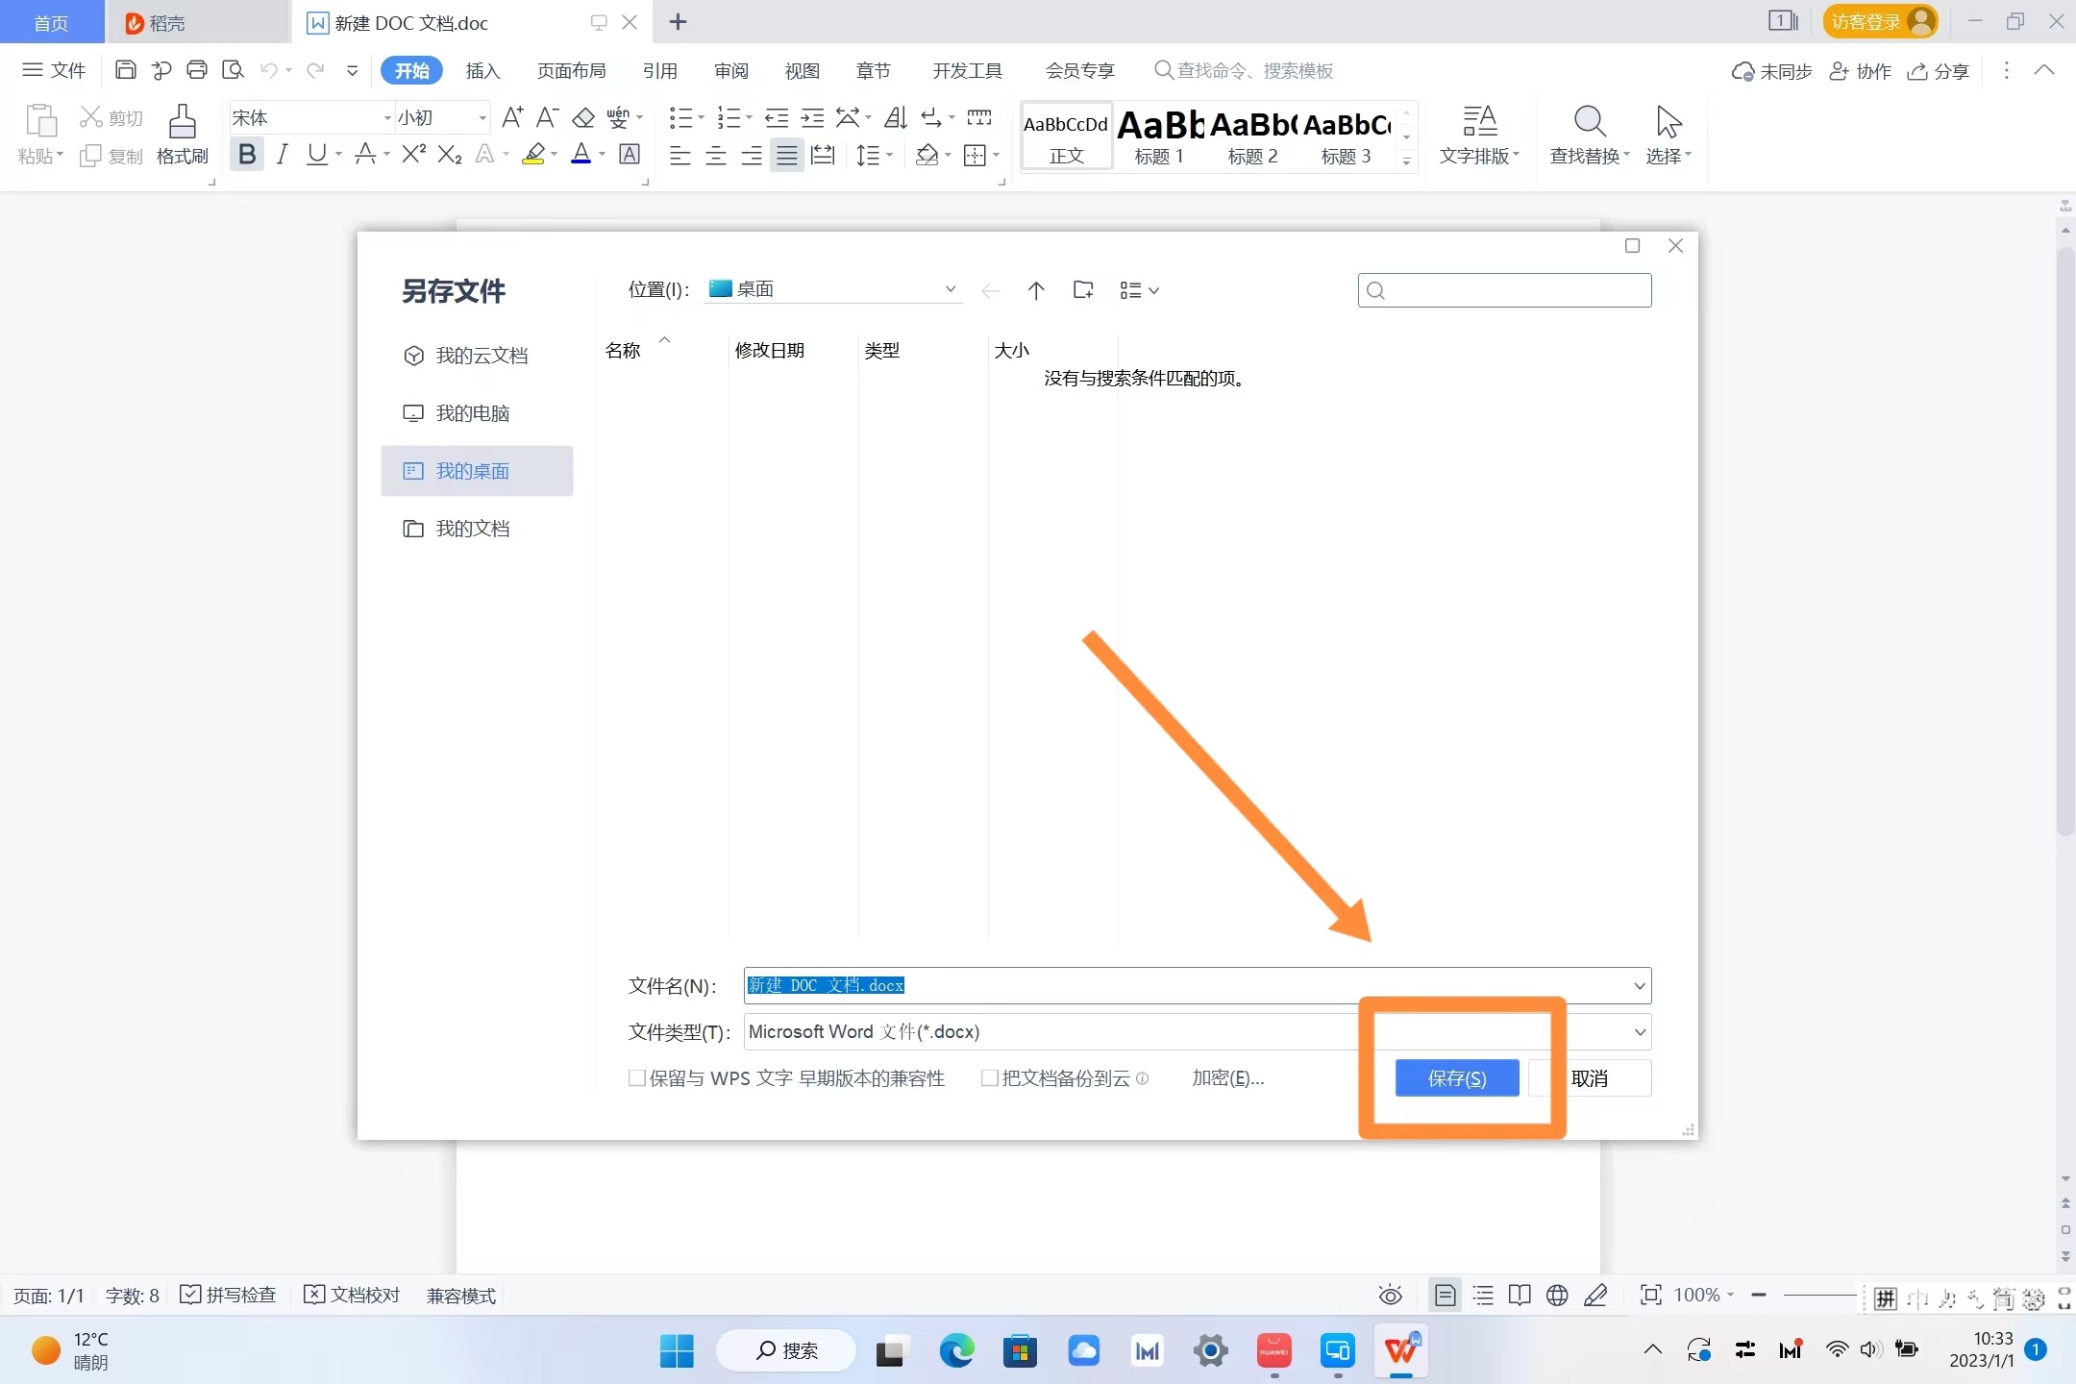
Task: Open 文字排版 tool
Action: pos(1479,135)
